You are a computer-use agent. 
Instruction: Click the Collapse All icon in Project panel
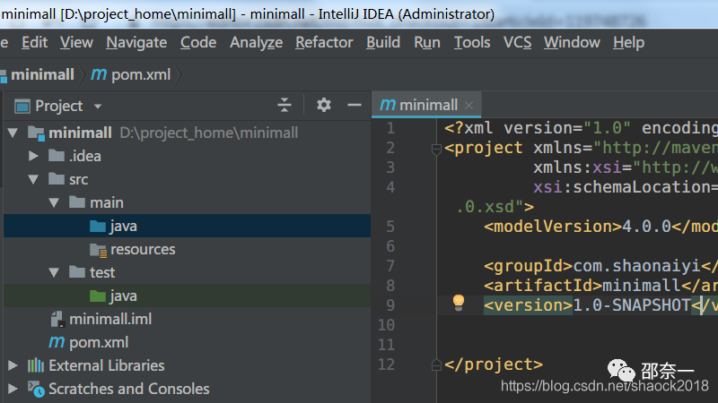284,105
